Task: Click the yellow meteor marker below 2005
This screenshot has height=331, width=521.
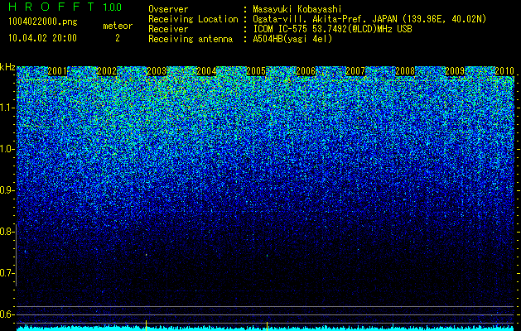Action: pos(267,326)
